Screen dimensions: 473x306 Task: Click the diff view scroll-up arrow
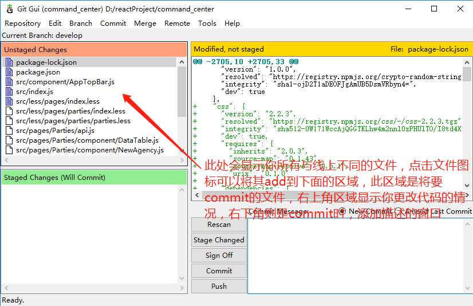point(467,62)
